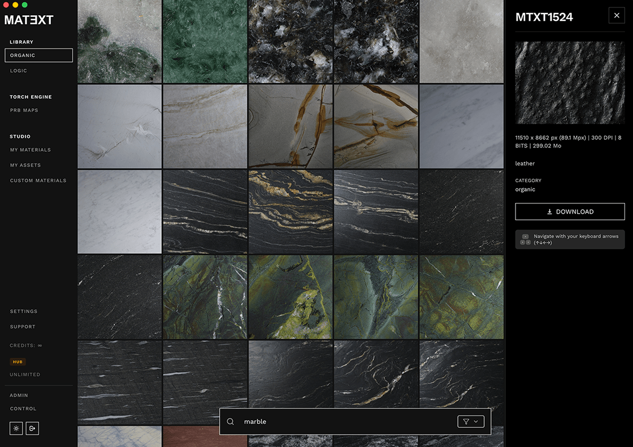633x447 pixels.
Task: Open the MTXT1524 leather preview image
Action: point(570,83)
